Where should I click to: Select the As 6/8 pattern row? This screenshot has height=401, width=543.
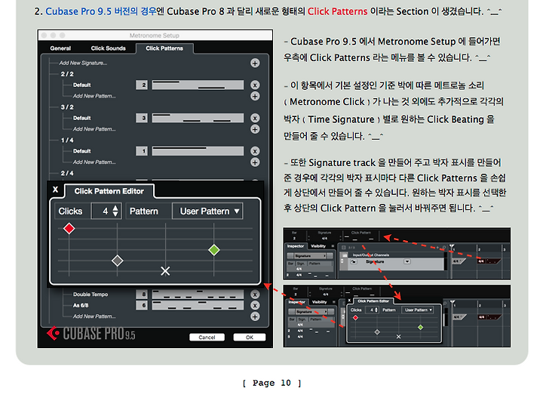pyautogui.click(x=81, y=305)
